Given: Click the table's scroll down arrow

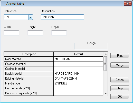Looking at the screenshot, I should (106, 93).
